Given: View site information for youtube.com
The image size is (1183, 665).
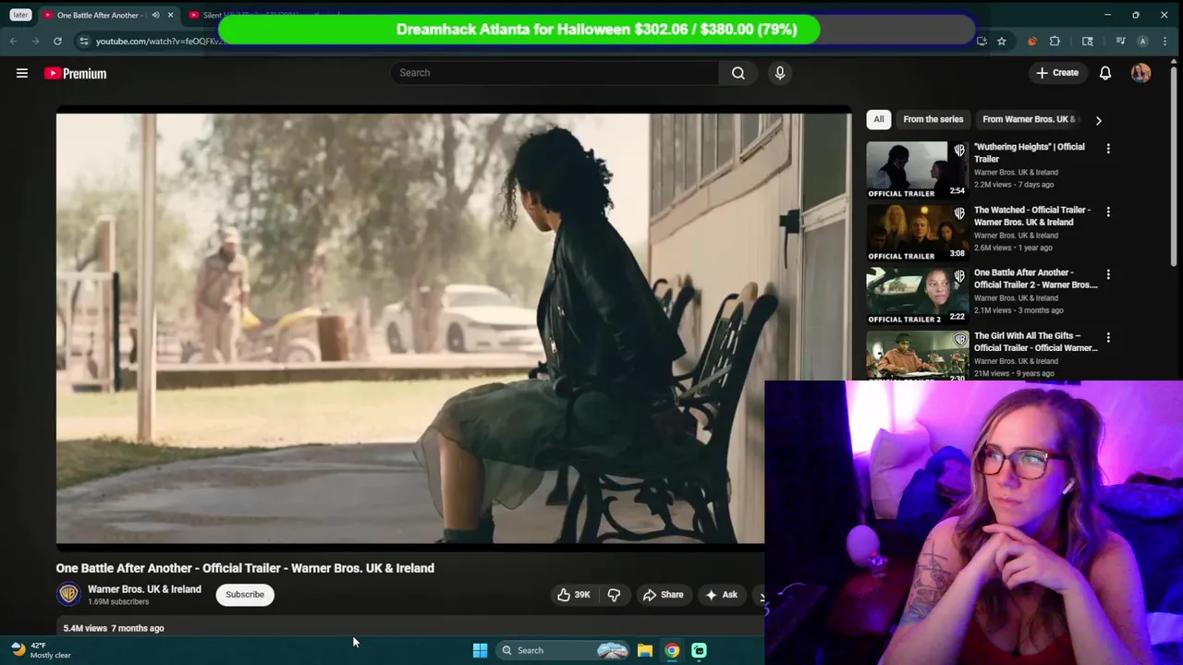Looking at the screenshot, I should pyautogui.click(x=83, y=41).
